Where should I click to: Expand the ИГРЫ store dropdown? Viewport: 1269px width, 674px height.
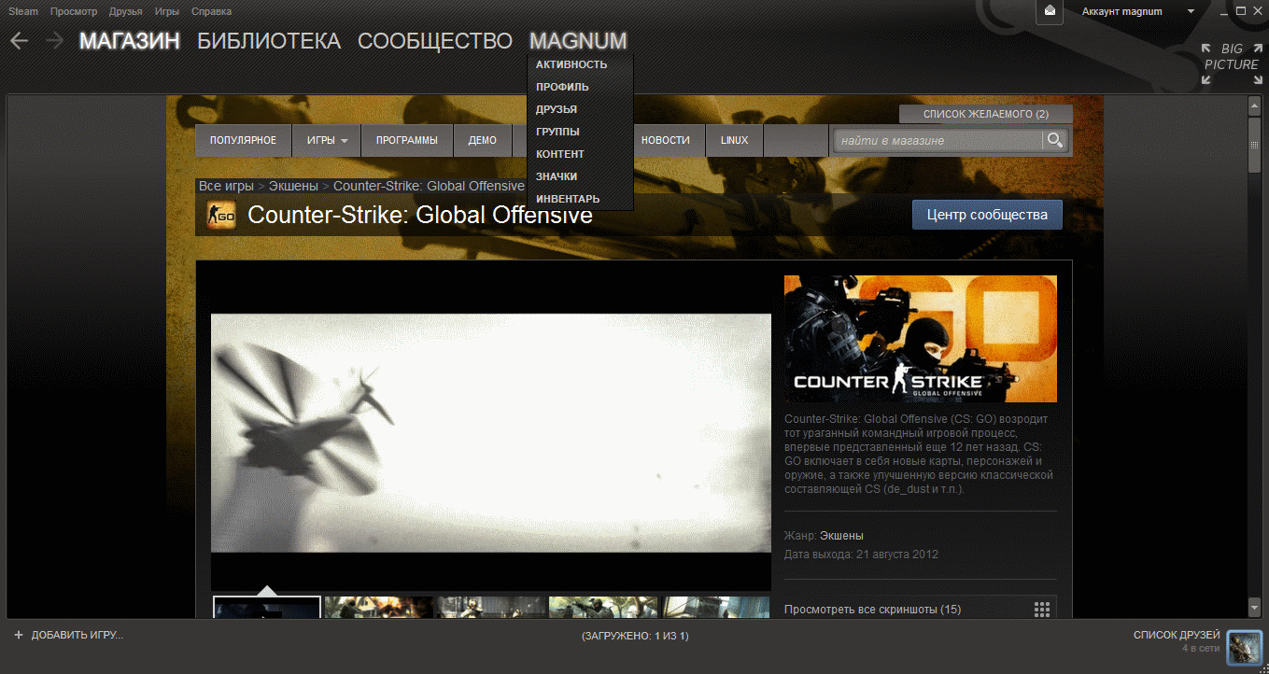coord(327,141)
